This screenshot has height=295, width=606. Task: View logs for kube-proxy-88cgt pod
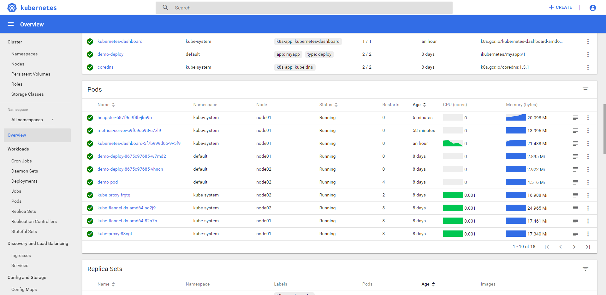click(x=575, y=234)
